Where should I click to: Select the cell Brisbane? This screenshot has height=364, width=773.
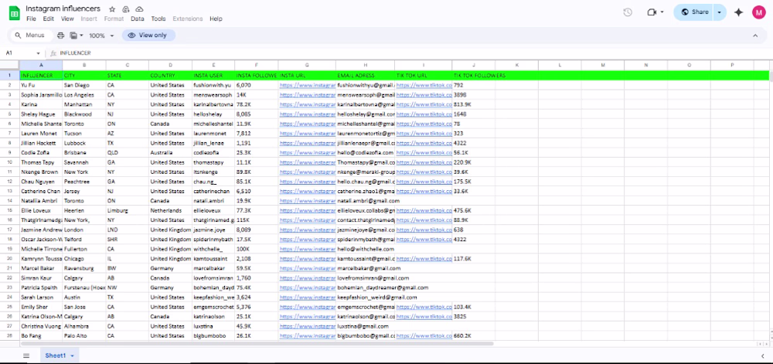[x=83, y=153]
